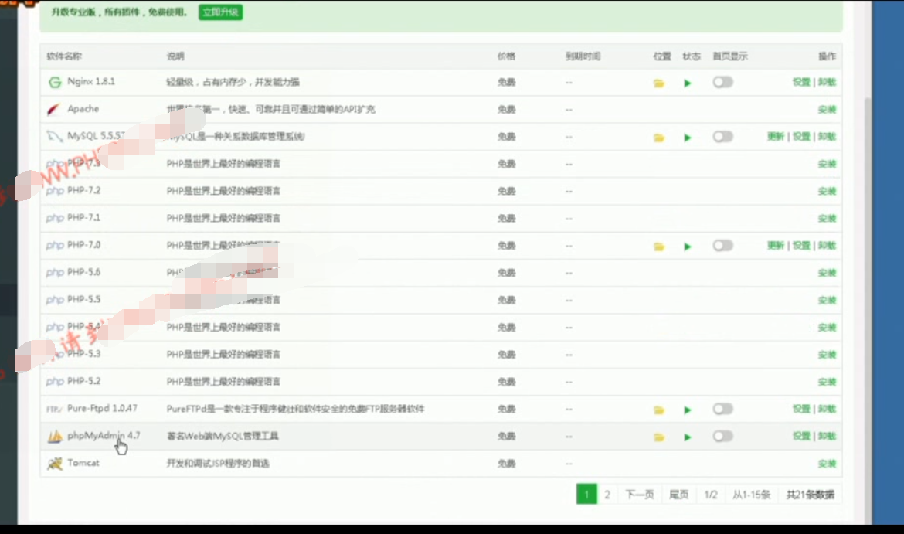Click 安装 install for PHP-7.2
Viewport: 904px width, 534px height.
point(827,192)
